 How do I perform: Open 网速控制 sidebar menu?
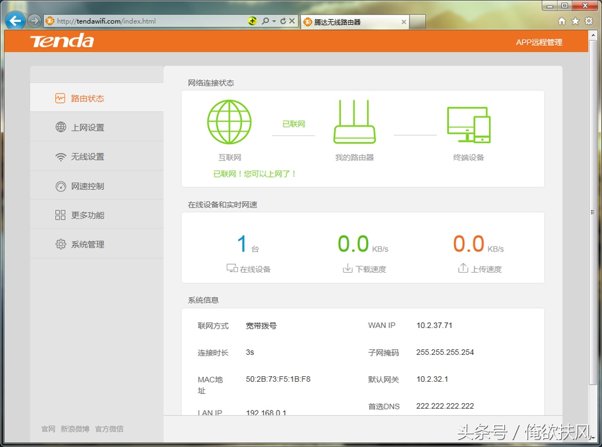97,186
